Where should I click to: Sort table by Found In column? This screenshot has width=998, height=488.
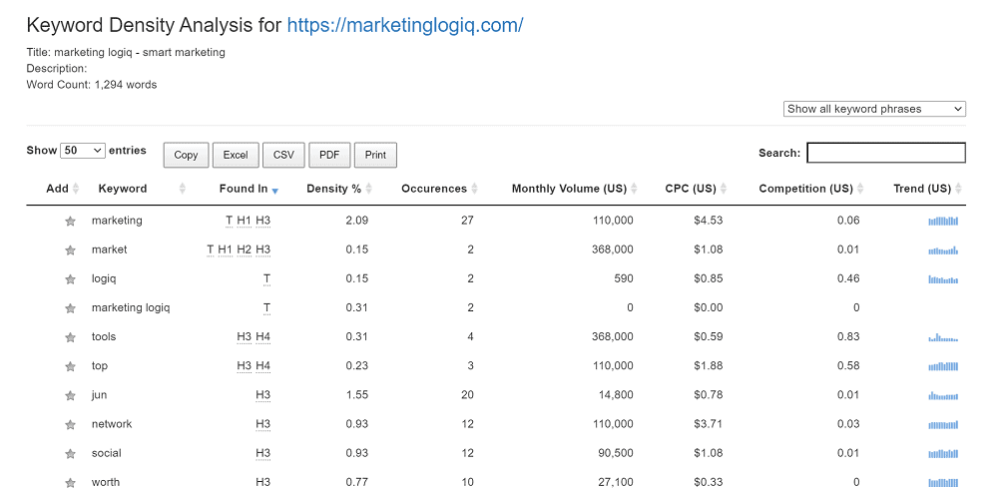249,189
